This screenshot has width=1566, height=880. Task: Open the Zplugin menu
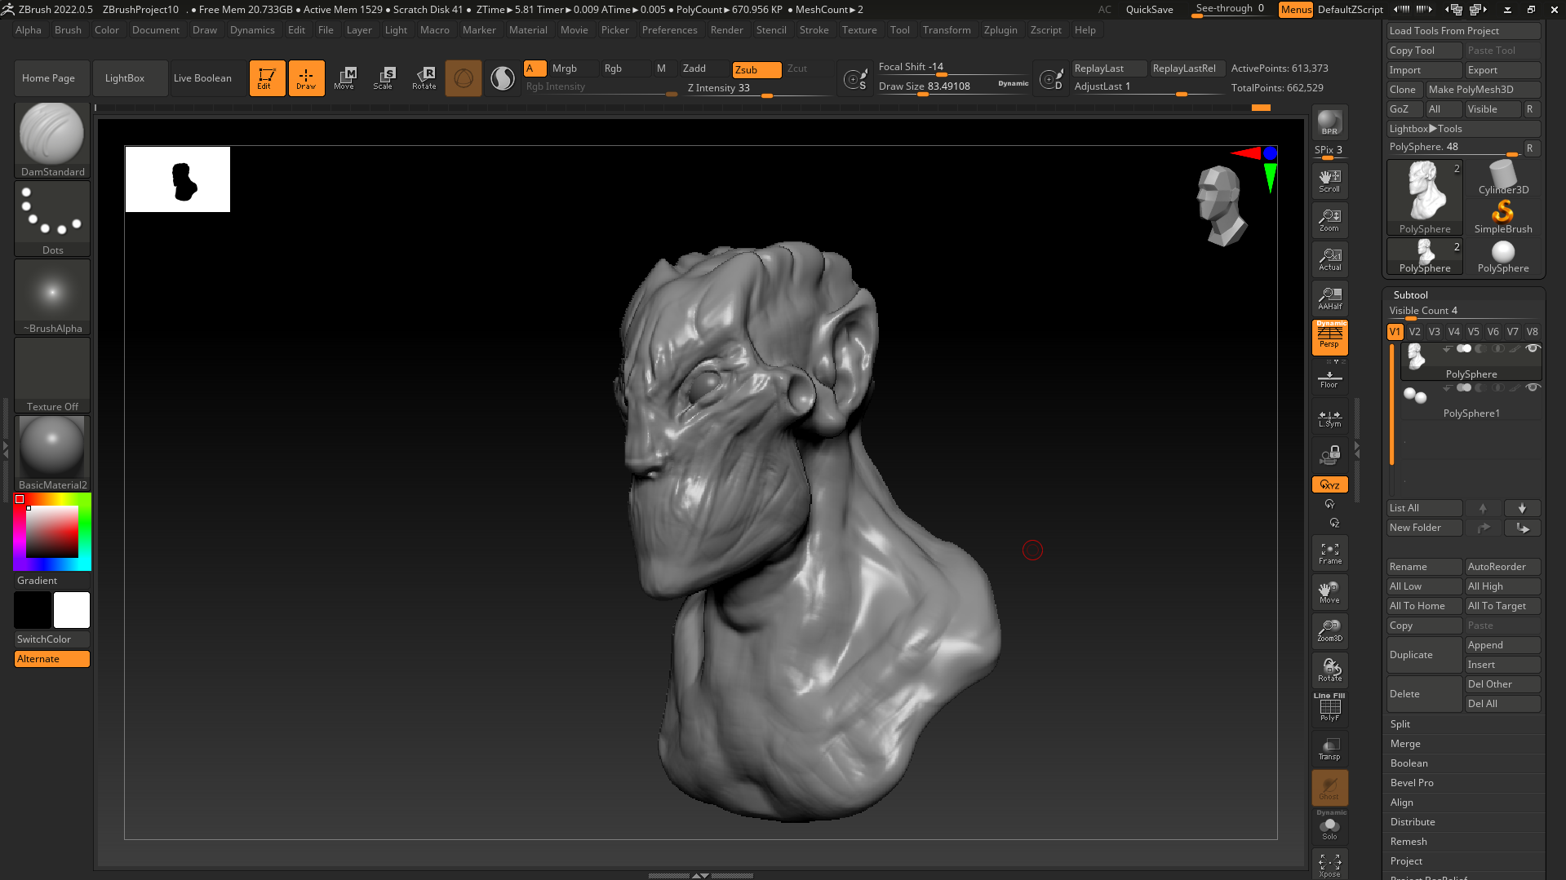[x=1000, y=30]
